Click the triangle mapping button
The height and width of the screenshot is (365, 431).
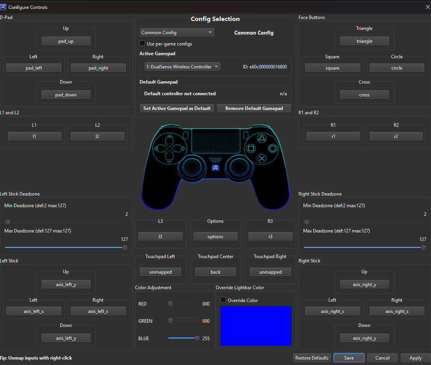pos(365,41)
